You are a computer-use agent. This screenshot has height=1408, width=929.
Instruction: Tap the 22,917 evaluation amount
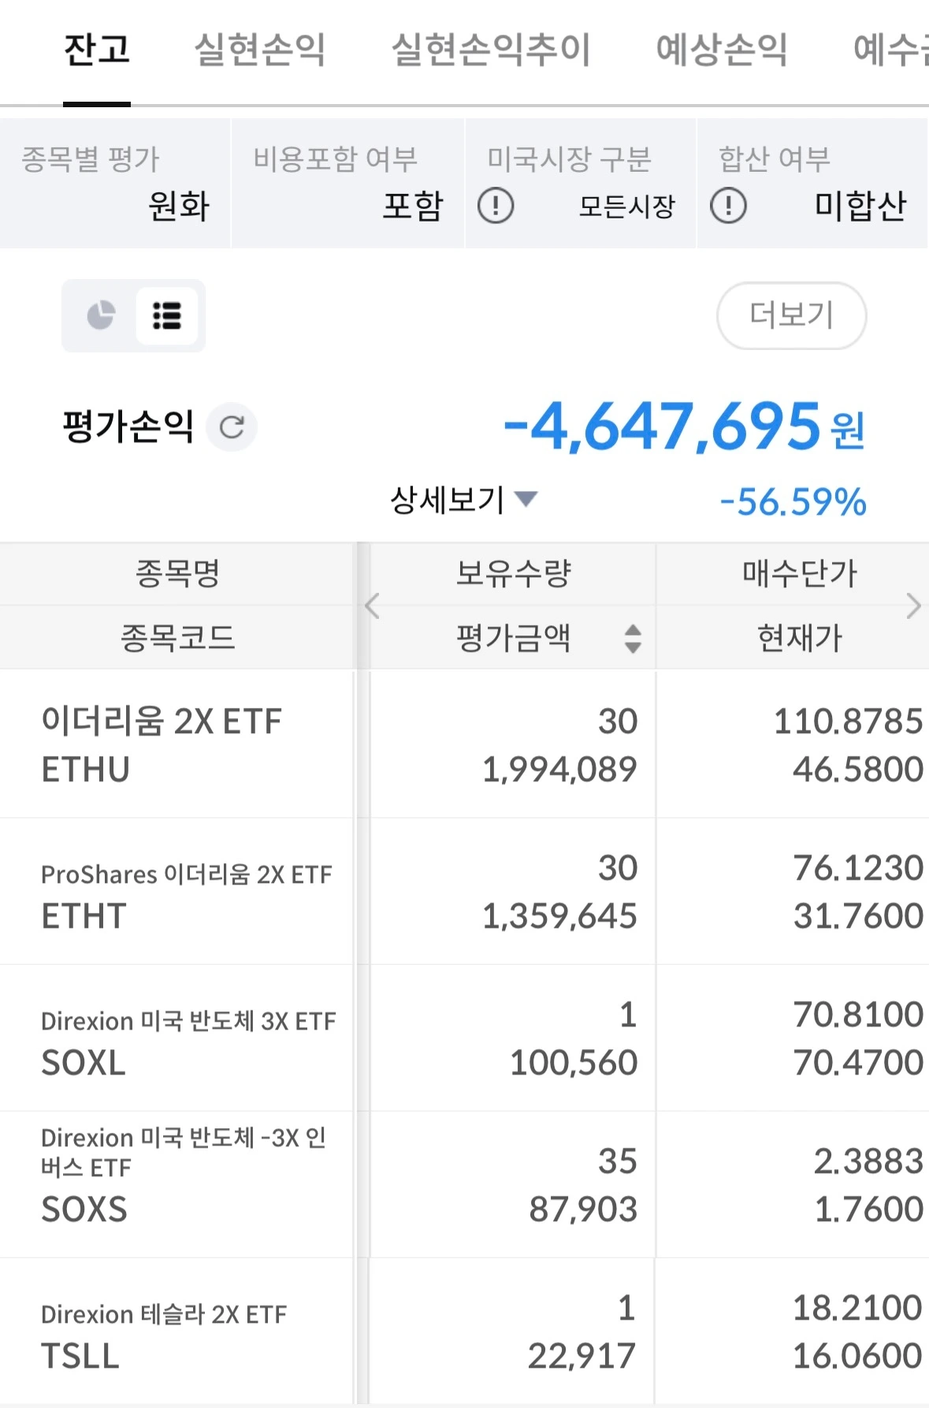pos(582,1356)
